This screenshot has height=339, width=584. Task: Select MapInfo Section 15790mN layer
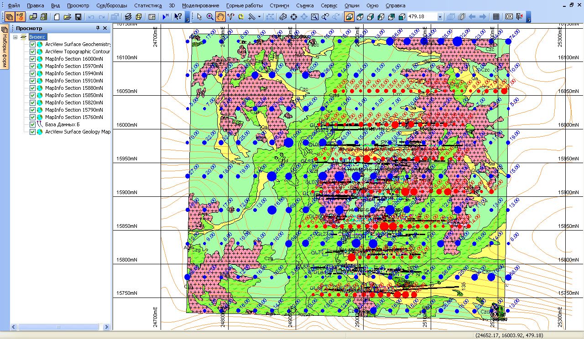74,110
